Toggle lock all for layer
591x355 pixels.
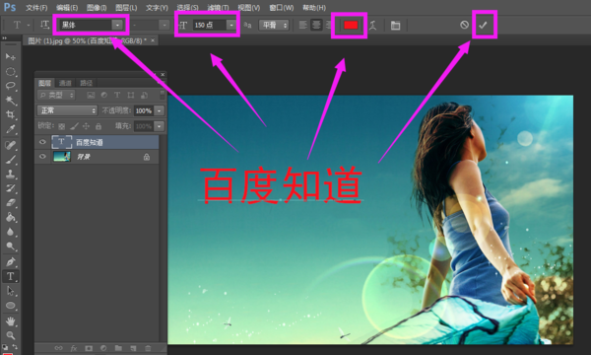(98, 126)
